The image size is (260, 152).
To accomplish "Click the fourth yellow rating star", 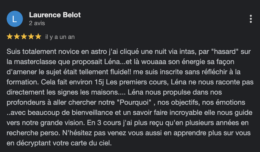I will pyautogui.click(x=31, y=37).
